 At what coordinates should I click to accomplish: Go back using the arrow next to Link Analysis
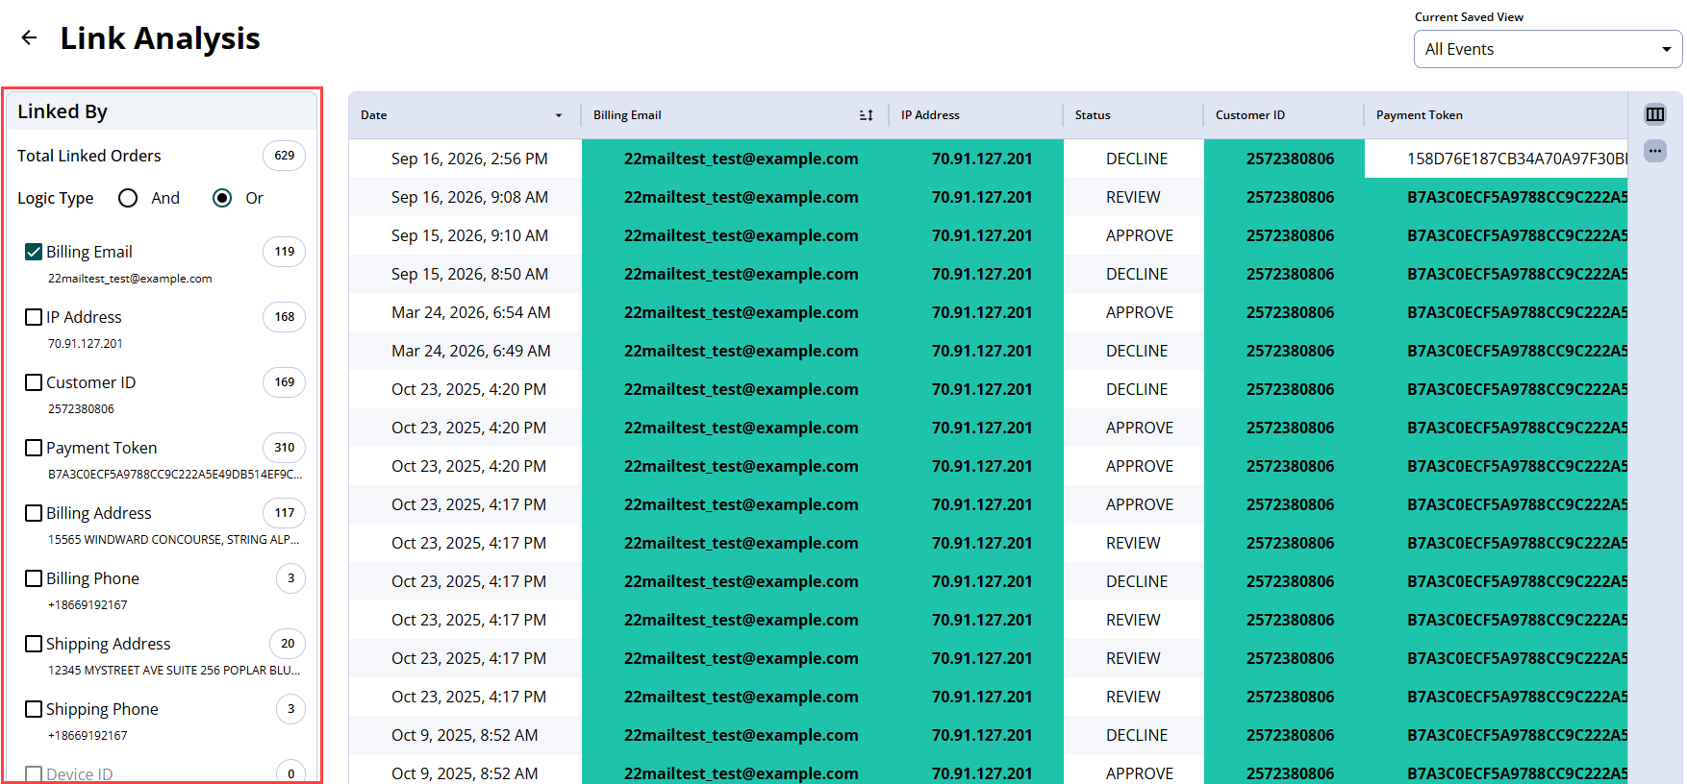coord(30,37)
